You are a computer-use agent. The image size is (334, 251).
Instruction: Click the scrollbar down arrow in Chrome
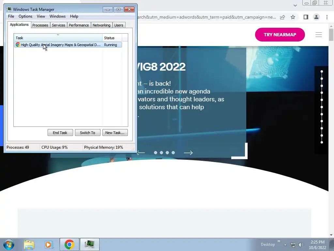(x=331, y=235)
